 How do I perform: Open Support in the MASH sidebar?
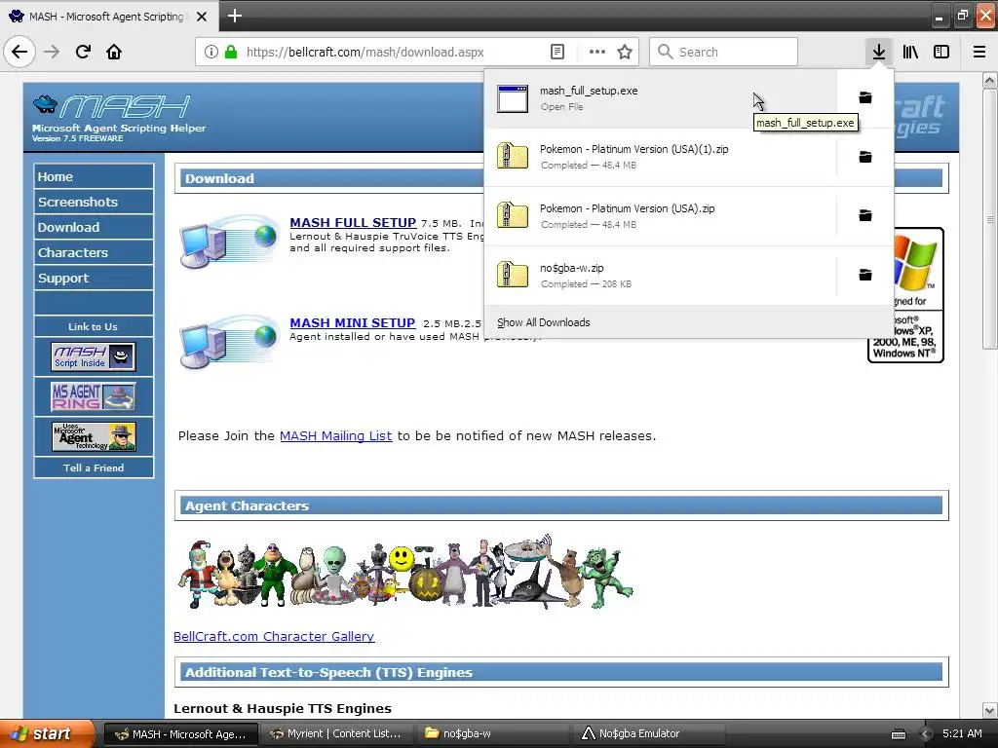(94, 278)
